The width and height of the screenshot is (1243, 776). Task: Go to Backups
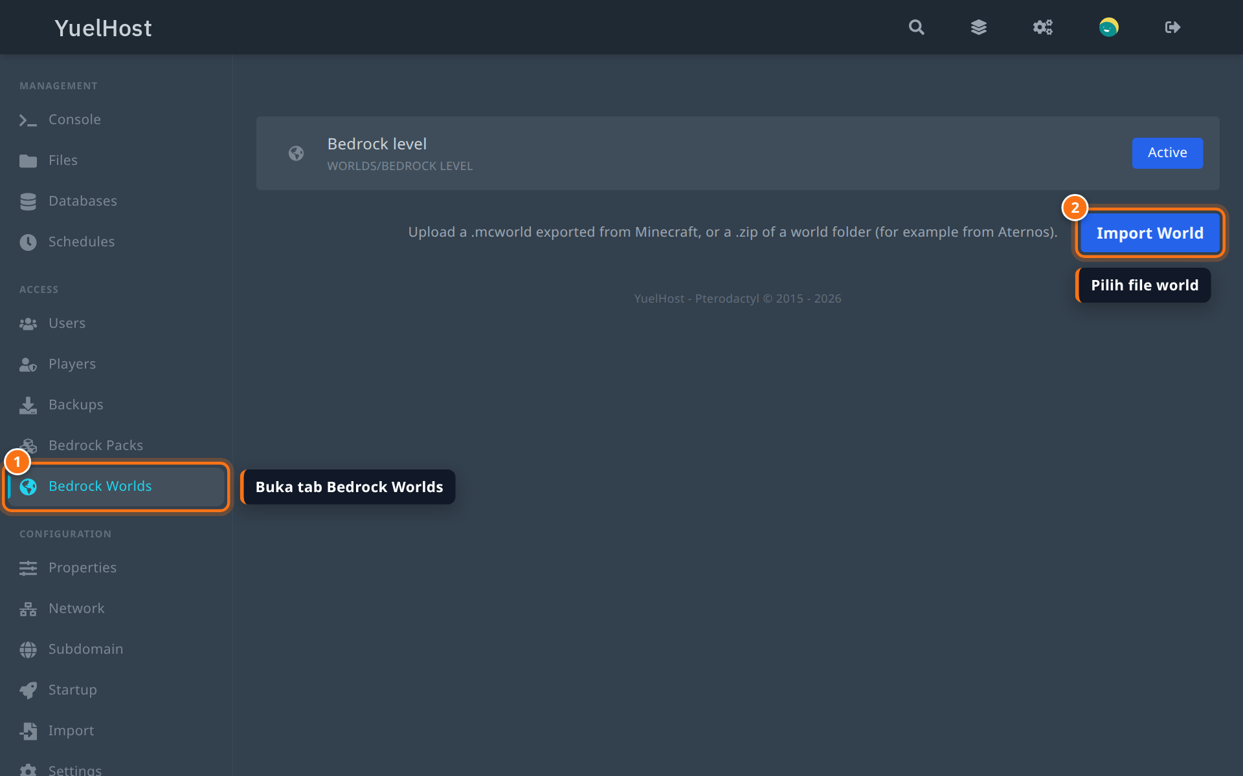pyautogui.click(x=117, y=405)
